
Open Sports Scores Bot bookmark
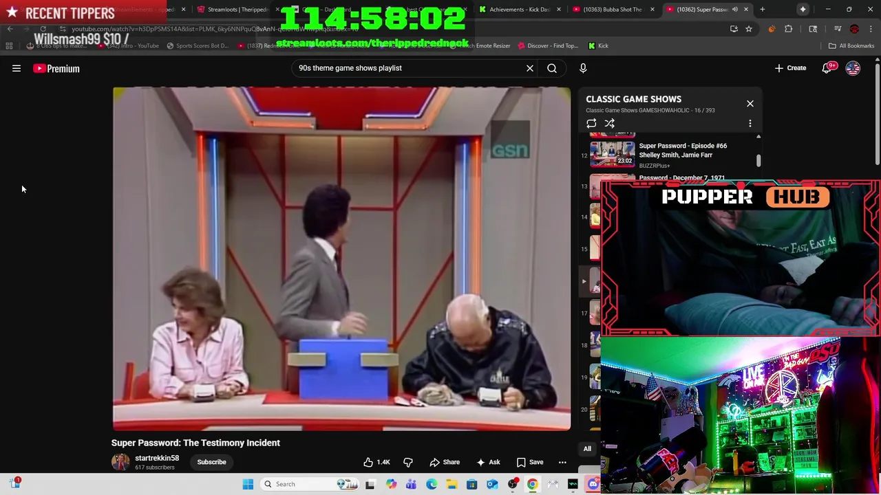tap(198, 45)
